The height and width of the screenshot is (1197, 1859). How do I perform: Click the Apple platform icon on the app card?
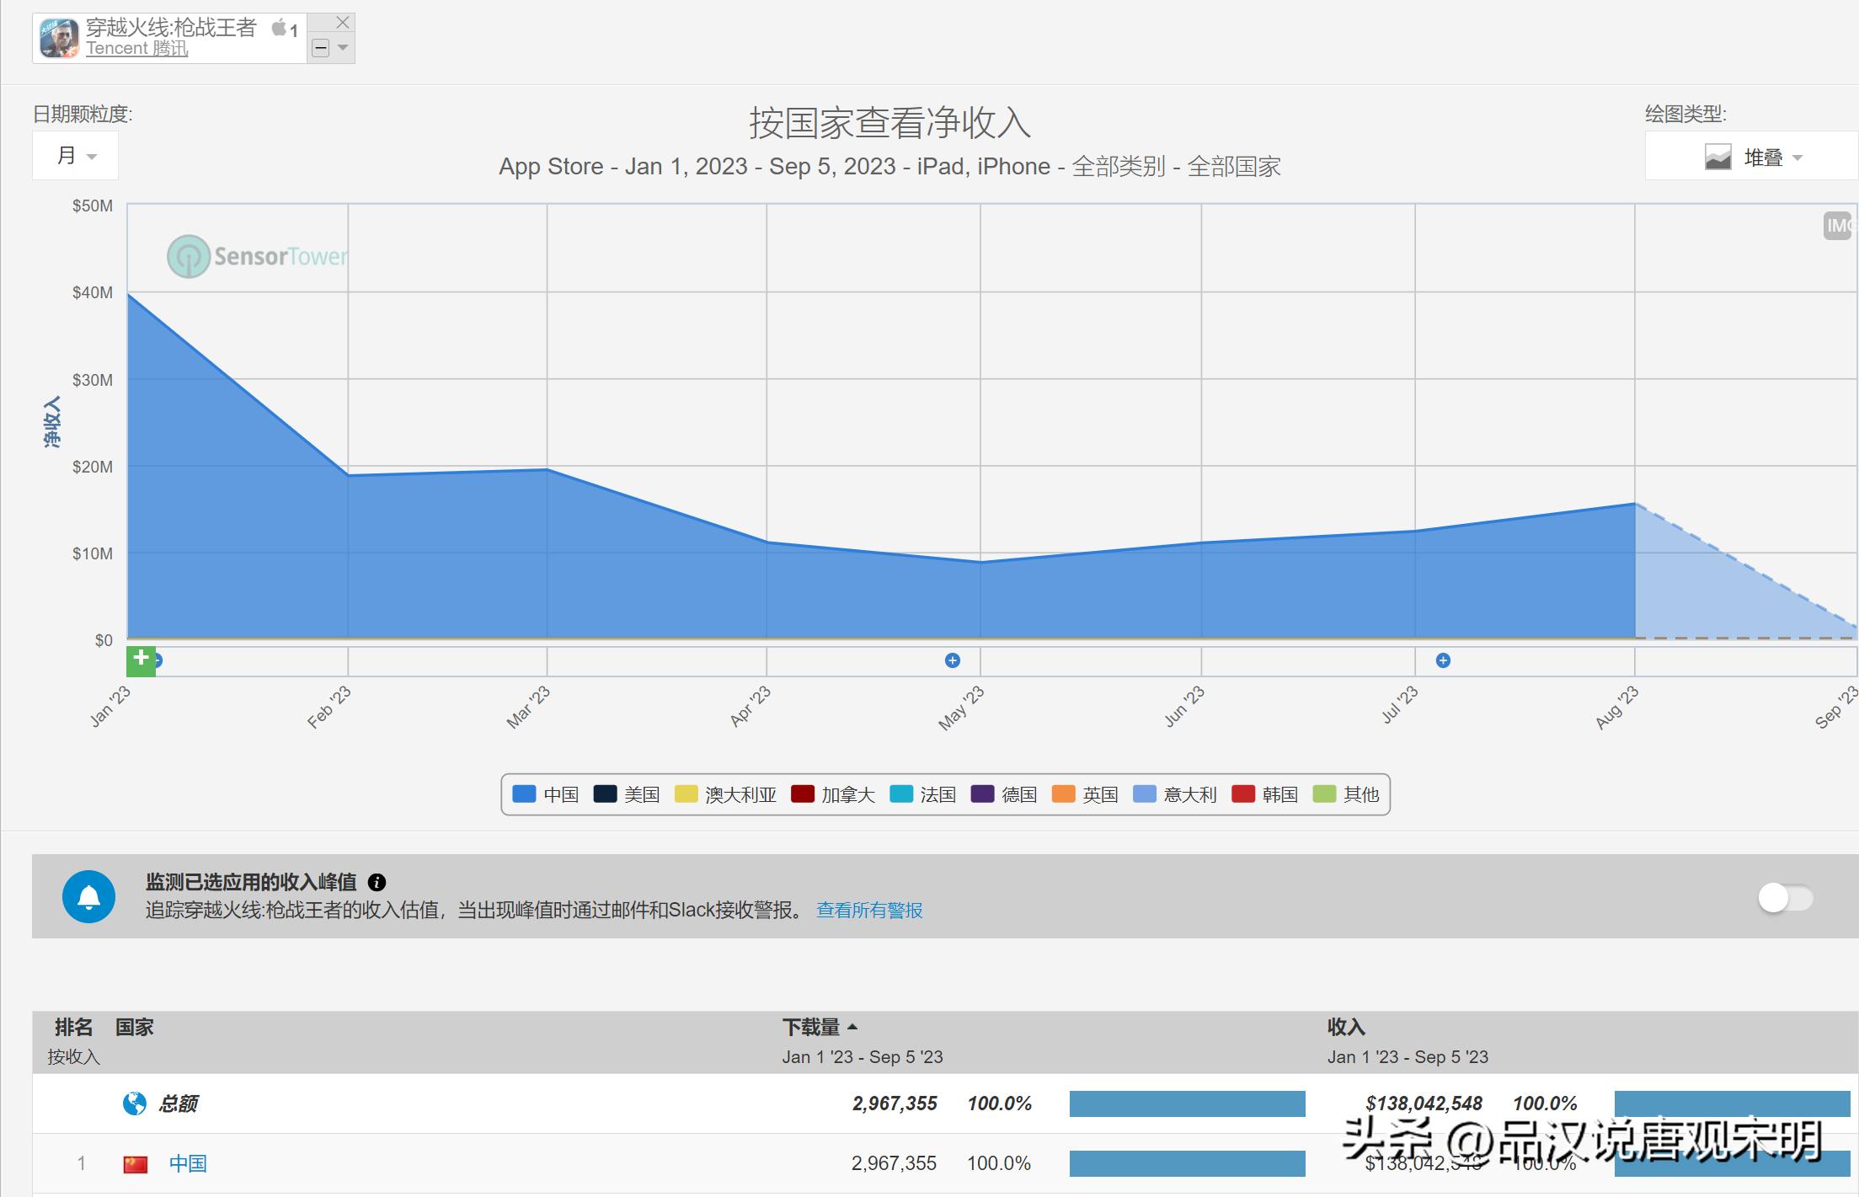tap(279, 28)
